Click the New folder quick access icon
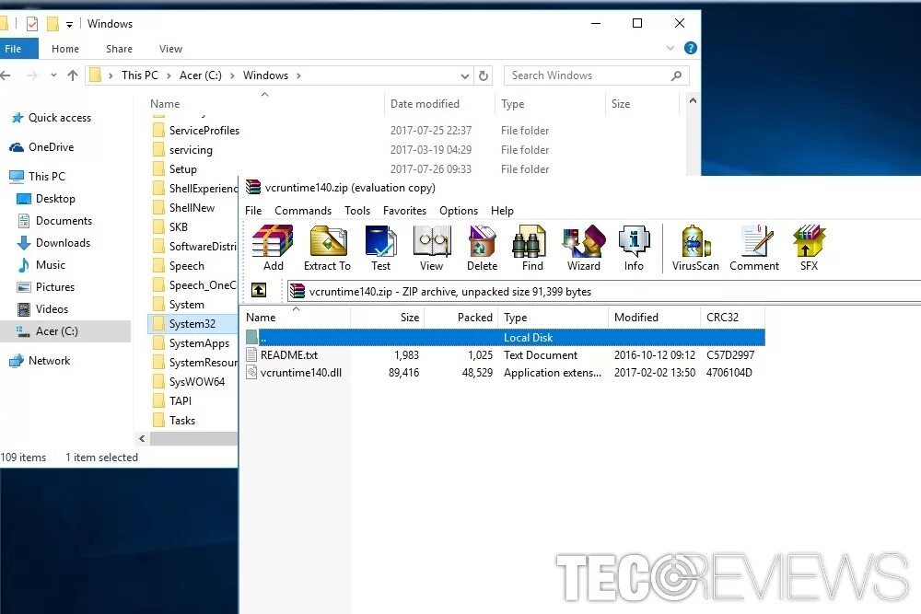921x614 pixels. [52, 24]
